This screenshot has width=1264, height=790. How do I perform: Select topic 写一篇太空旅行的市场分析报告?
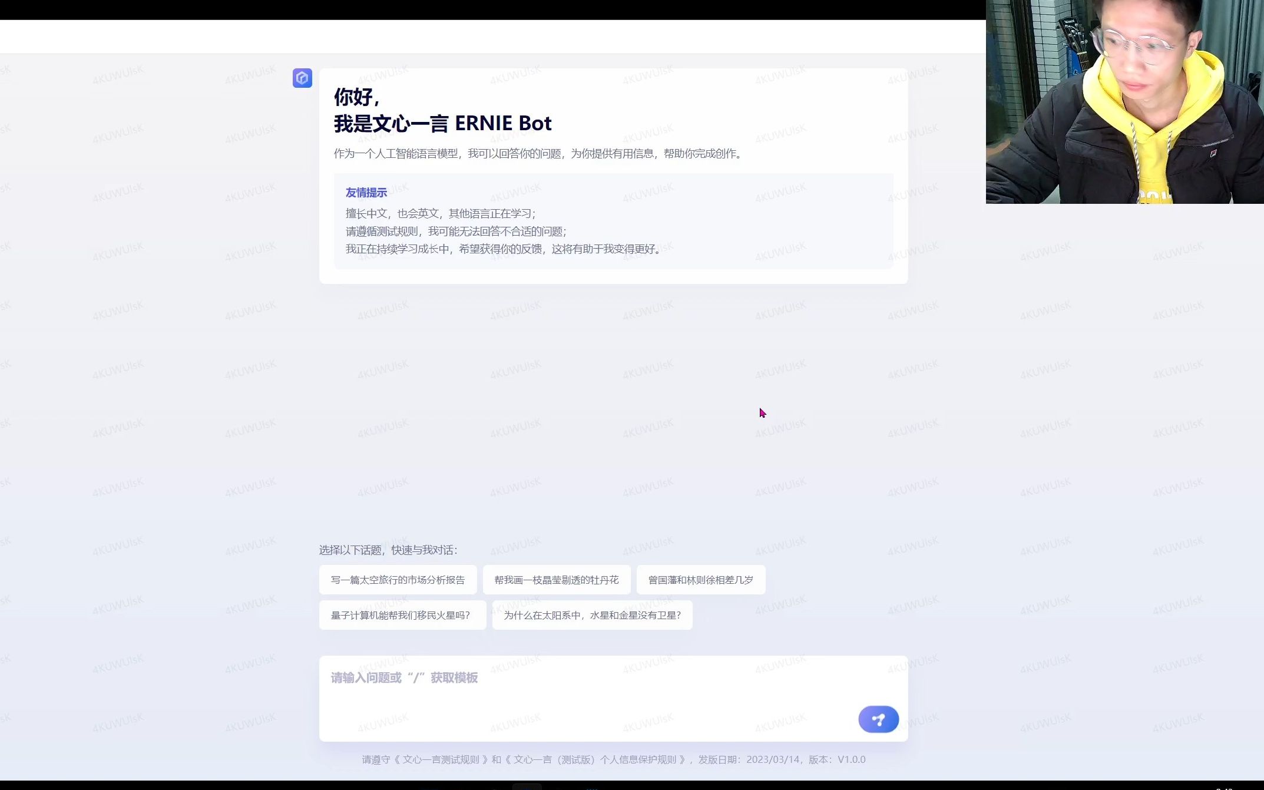click(x=398, y=580)
